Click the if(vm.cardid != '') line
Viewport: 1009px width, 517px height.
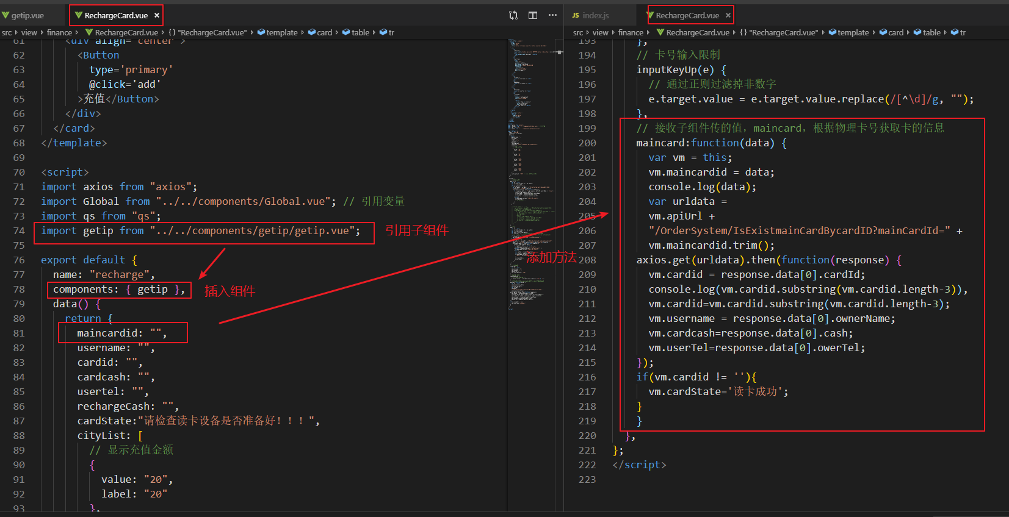coord(696,377)
